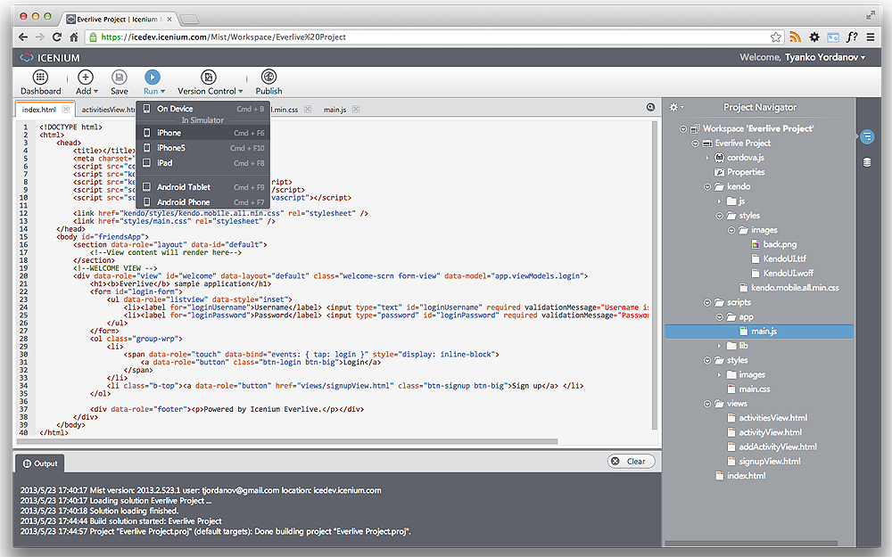Run in the iPhone simulator
The width and height of the screenshot is (892, 557).
coord(203,133)
